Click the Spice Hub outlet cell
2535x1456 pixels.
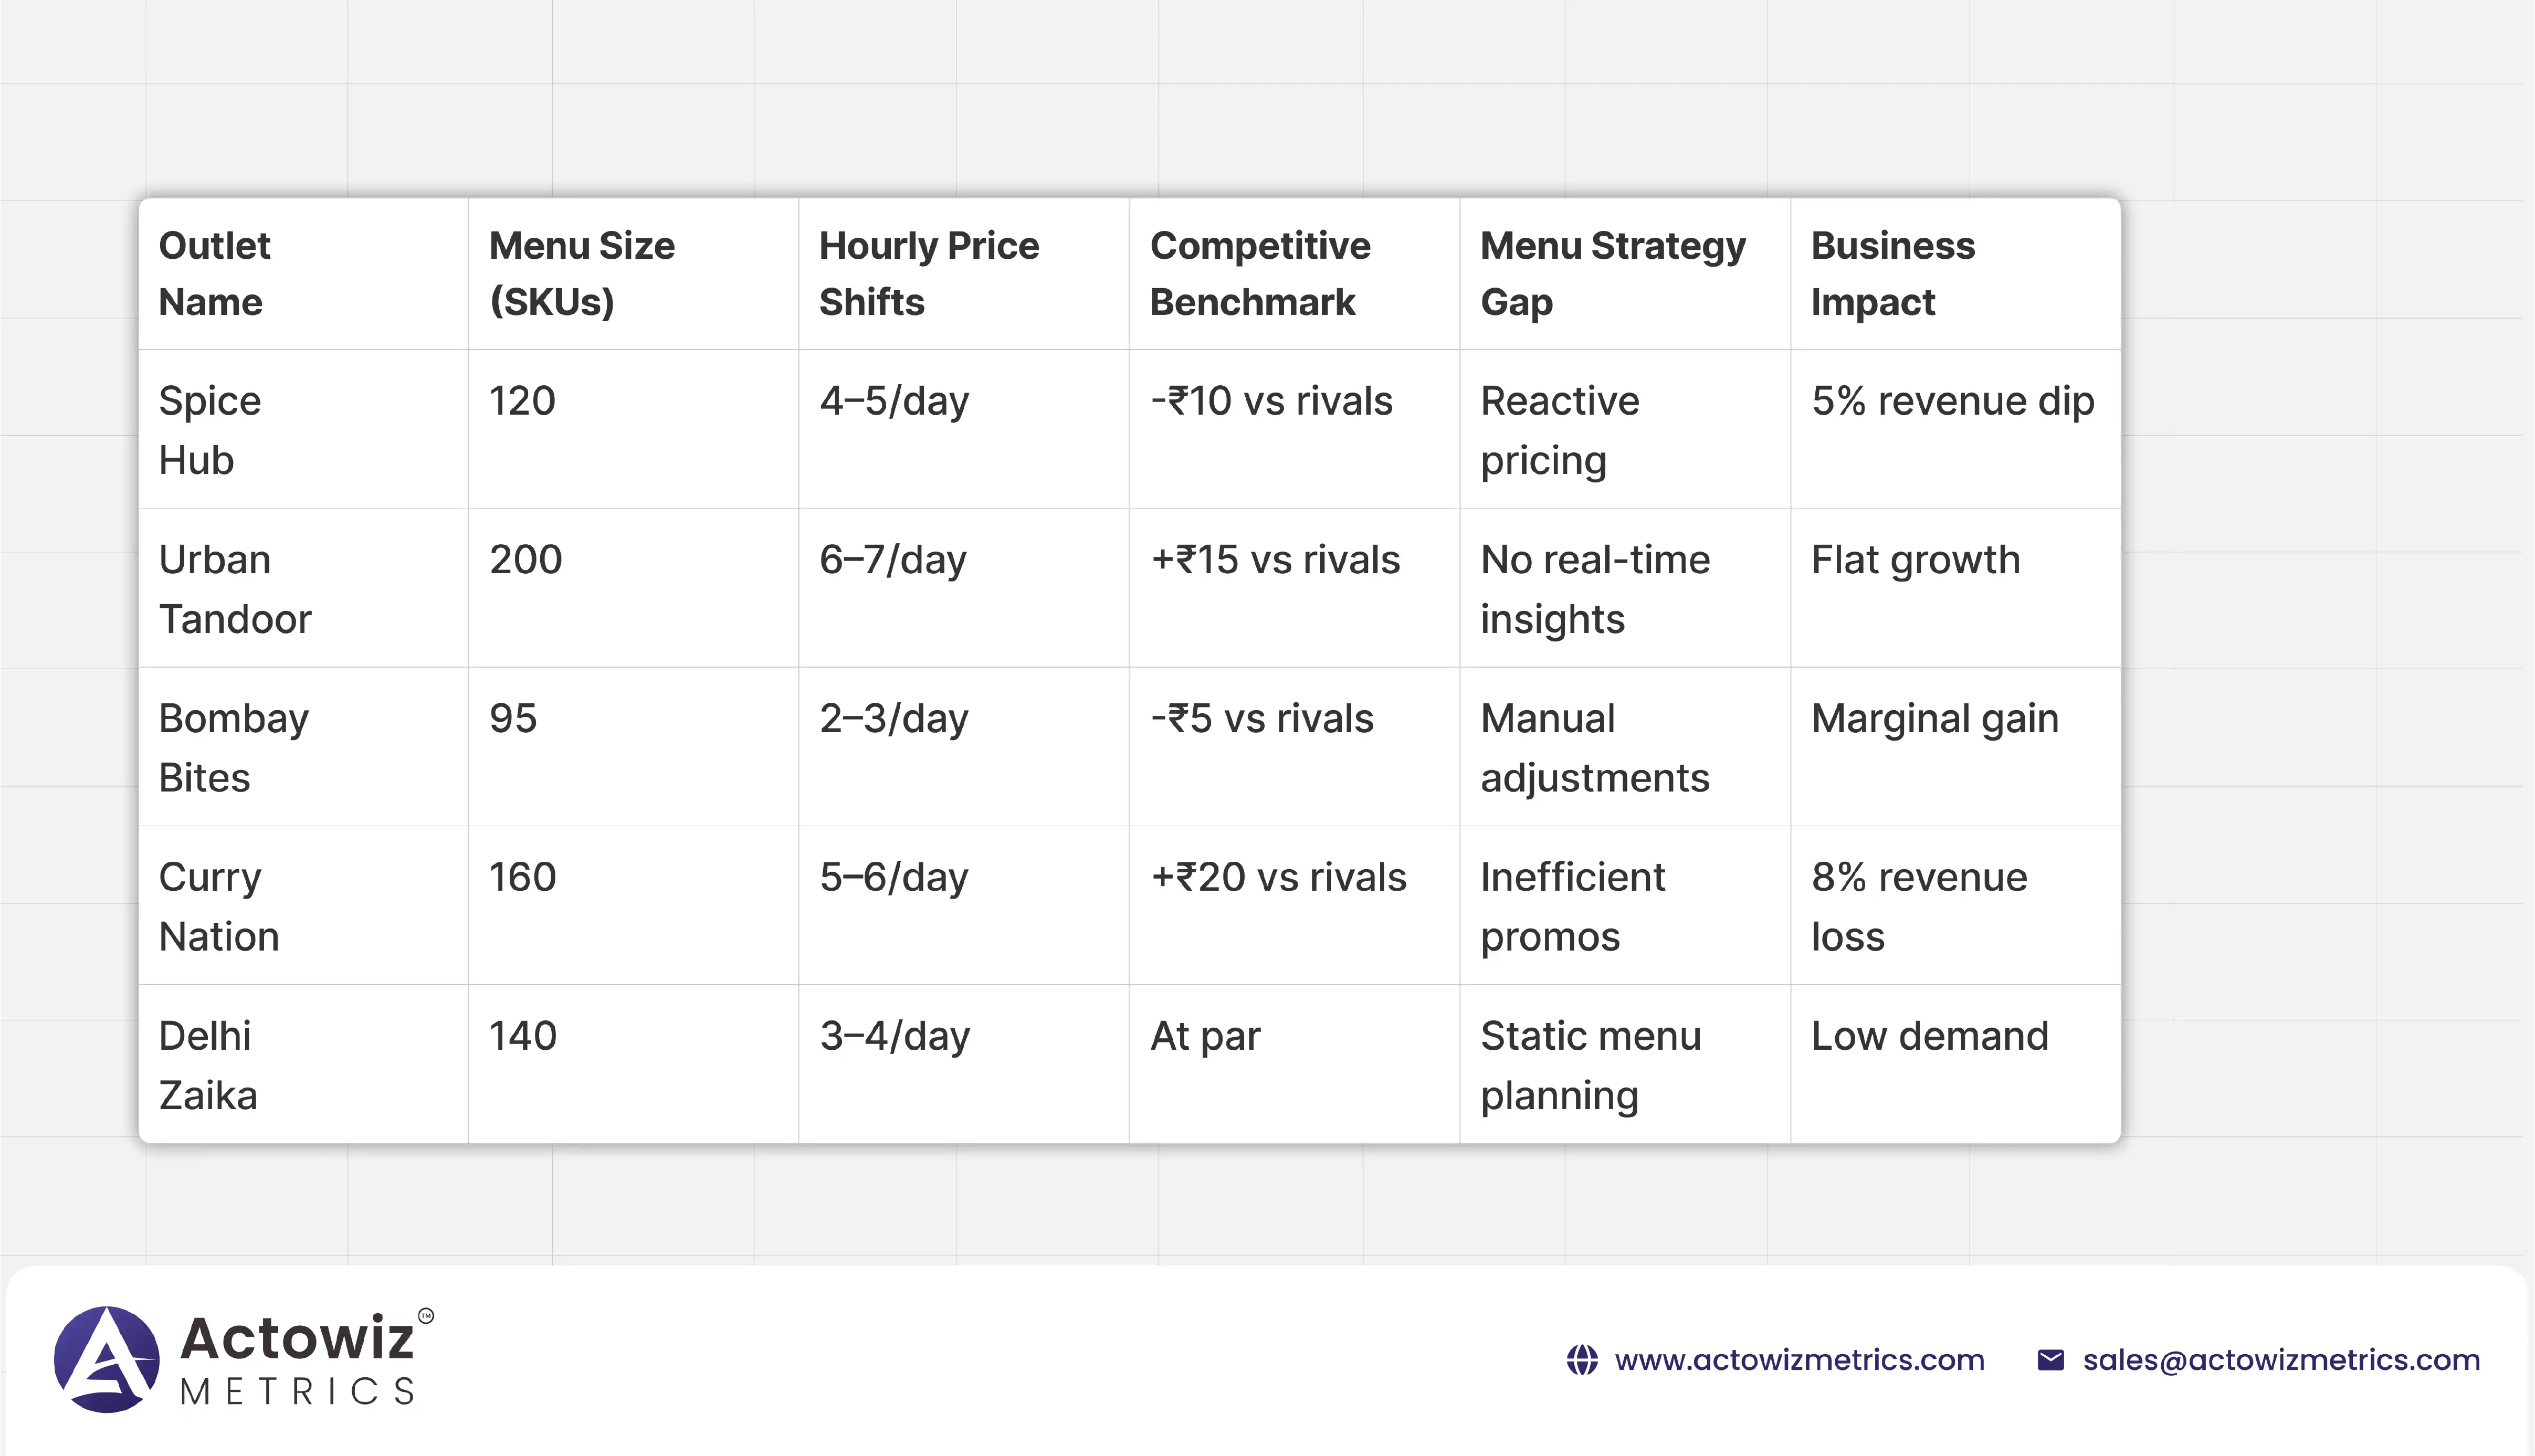[210, 430]
